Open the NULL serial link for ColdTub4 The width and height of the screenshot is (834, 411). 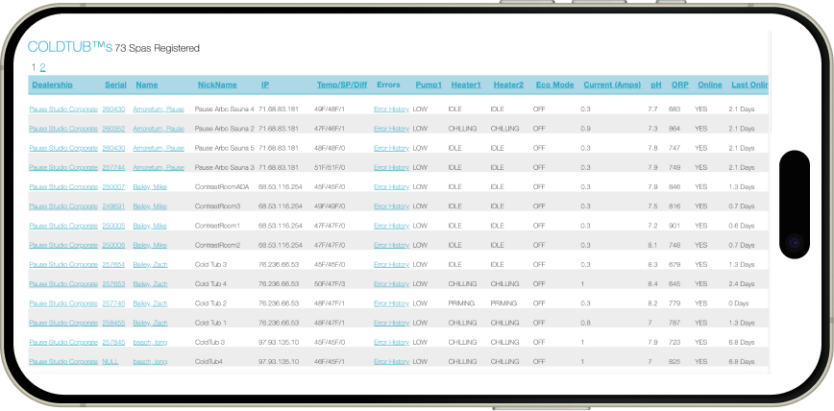coord(110,362)
